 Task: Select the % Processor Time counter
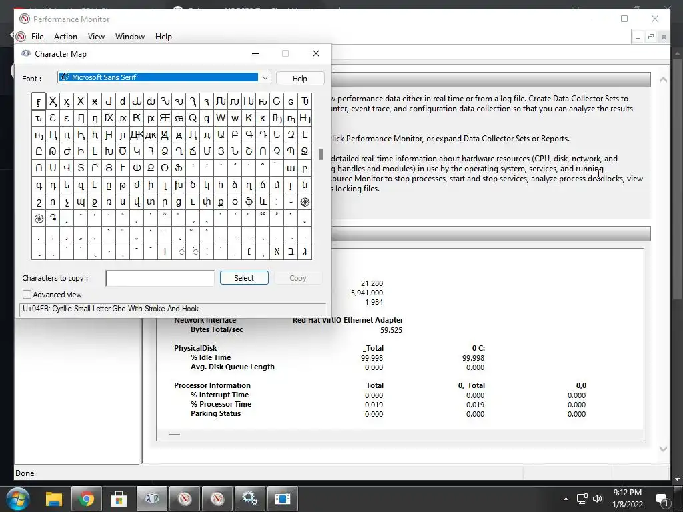pos(221,404)
